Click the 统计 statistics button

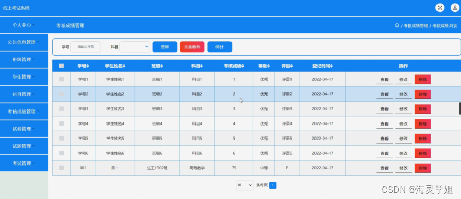220,47
